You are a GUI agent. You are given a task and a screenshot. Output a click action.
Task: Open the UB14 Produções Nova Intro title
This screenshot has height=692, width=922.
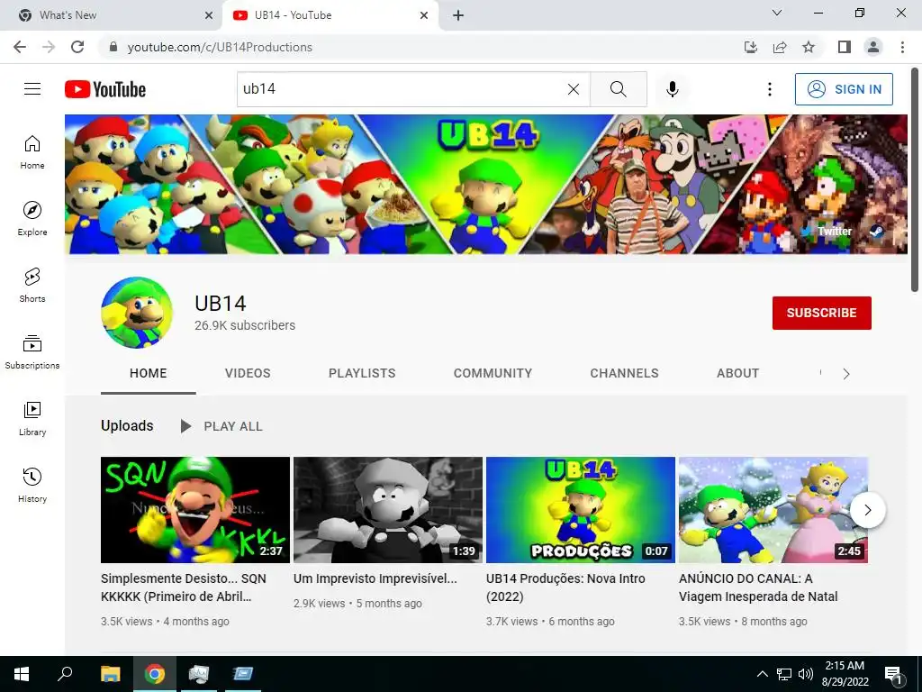(565, 587)
